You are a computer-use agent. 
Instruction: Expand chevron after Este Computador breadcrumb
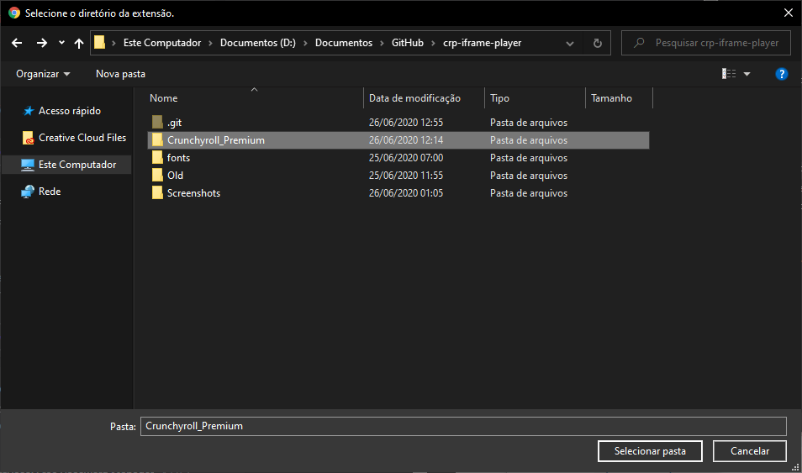[x=210, y=44]
